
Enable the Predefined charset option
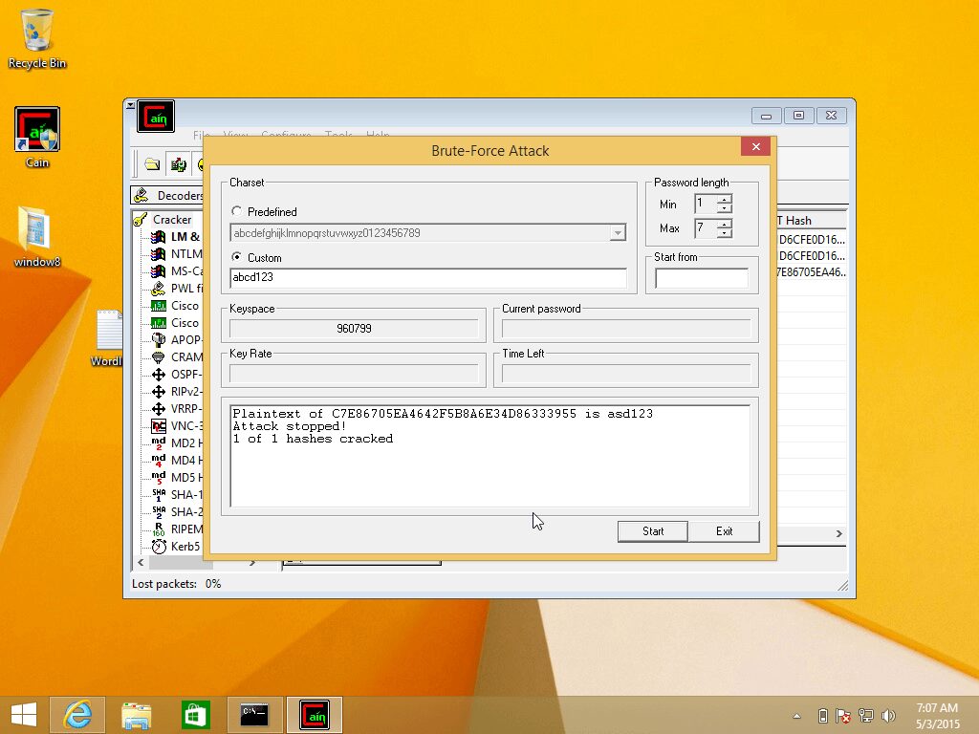point(236,211)
